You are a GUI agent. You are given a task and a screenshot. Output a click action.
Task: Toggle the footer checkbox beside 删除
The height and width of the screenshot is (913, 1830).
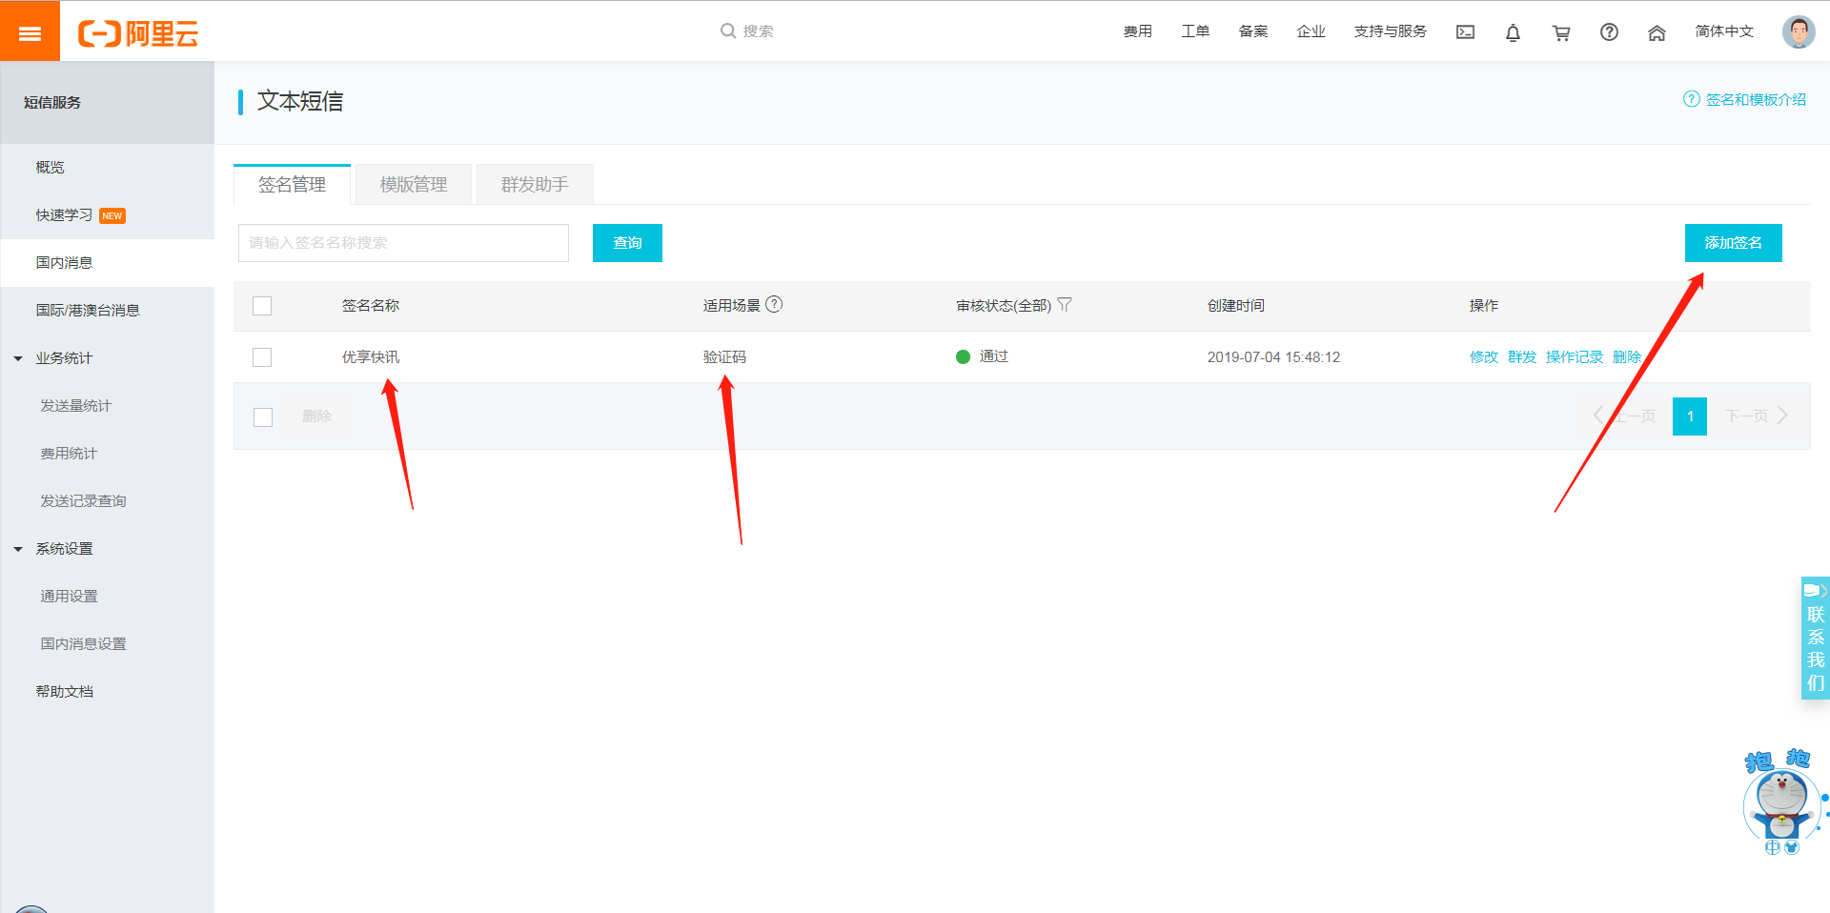pos(263,417)
